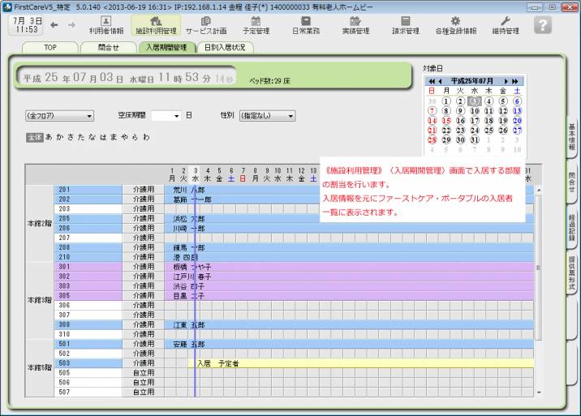Open 維持管理 wrench icon
The image size is (581, 416).
point(506,25)
